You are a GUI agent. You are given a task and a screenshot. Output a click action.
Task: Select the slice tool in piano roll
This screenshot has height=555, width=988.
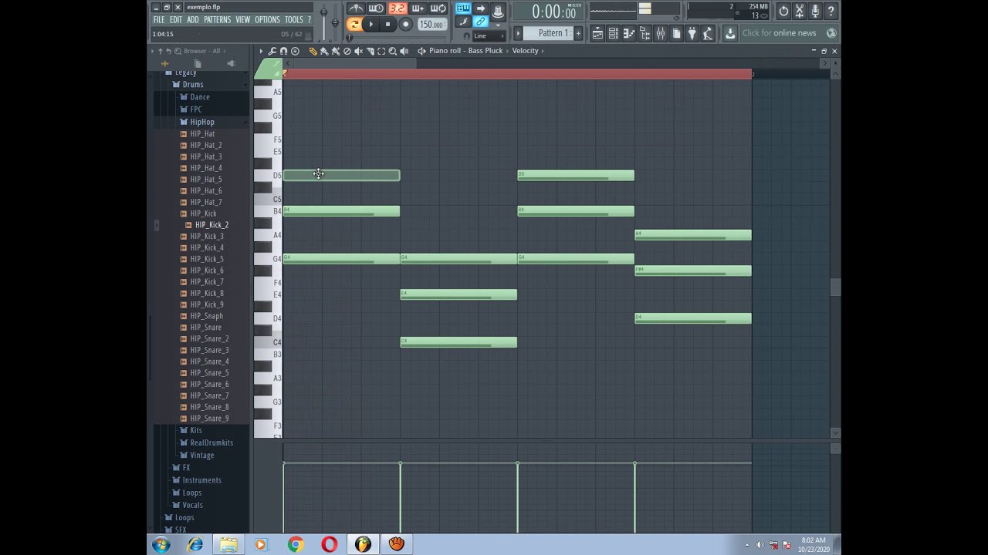tap(370, 51)
